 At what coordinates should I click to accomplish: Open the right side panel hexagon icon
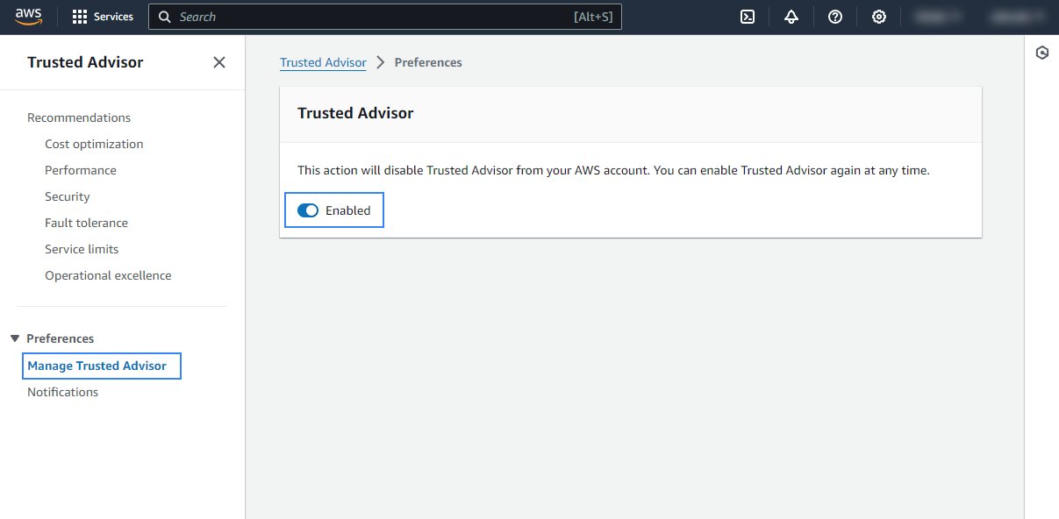1041,53
